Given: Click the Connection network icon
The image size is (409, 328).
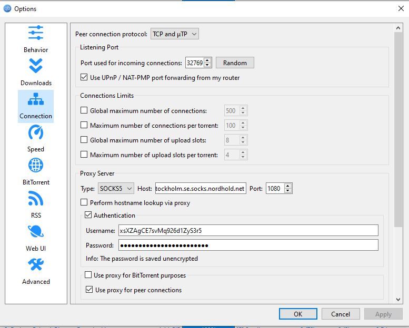Looking at the screenshot, I should [x=36, y=99].
